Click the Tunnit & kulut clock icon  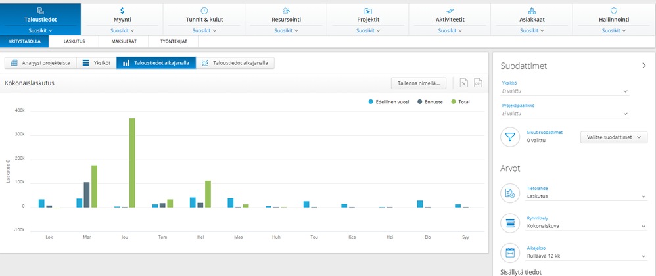[x=204, y=11]
